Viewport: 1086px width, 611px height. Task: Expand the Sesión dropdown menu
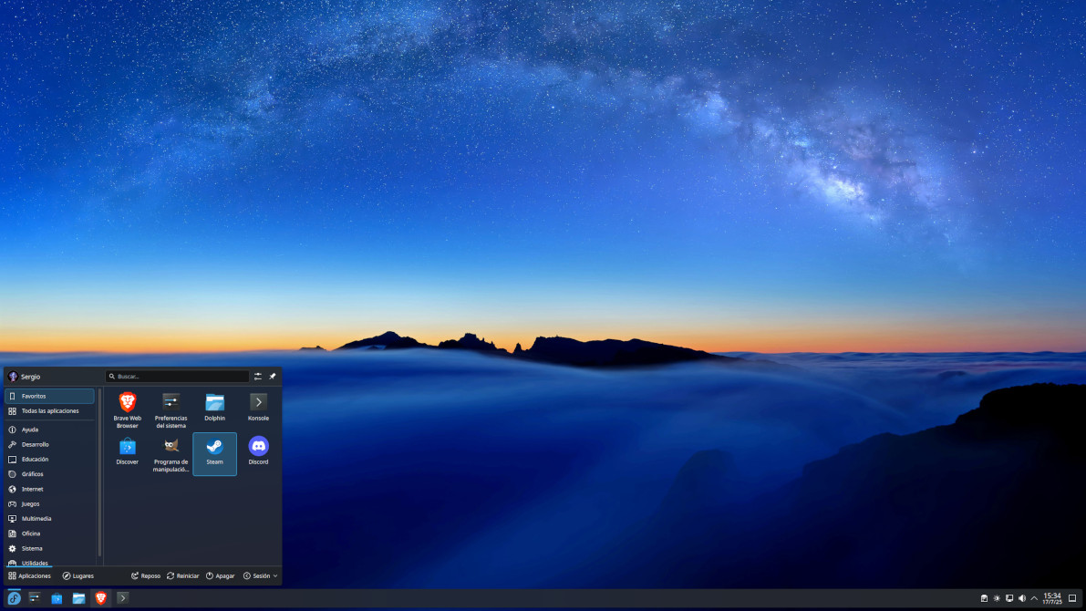coord(261,575)
